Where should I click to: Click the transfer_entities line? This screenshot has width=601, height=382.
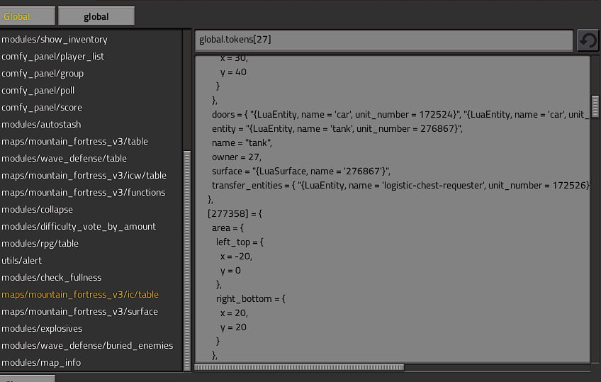(x=400, y=186)
